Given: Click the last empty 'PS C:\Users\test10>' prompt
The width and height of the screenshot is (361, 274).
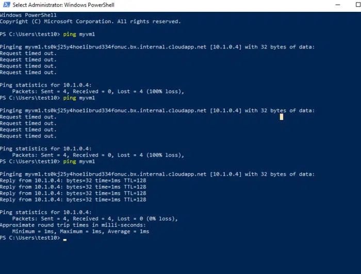Looking at the screenshot, I should [x=30, y=238].
